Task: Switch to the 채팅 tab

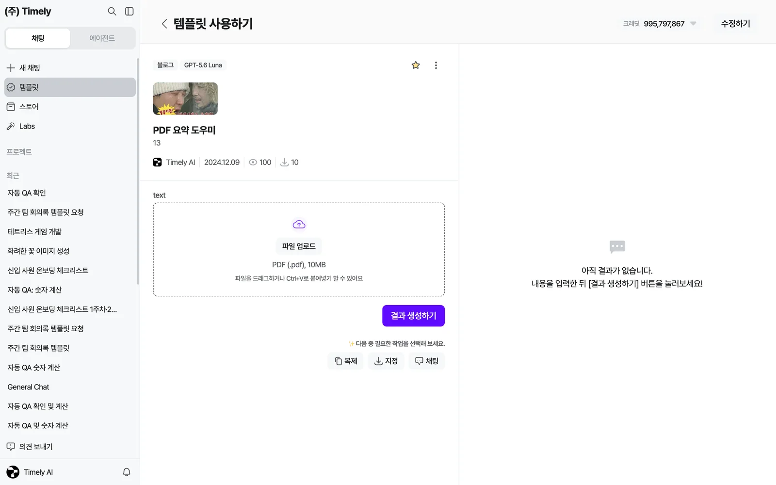Action: pyautogui.click(x=38, y=38)
